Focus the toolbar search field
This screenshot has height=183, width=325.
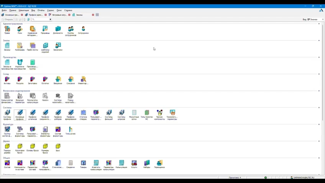pyautogui.click(x=41, y=19)
